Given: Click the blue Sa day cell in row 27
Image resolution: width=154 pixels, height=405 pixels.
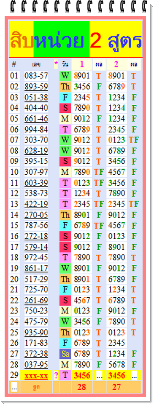Looking at the screenshot, I should [x=65, y=354].
